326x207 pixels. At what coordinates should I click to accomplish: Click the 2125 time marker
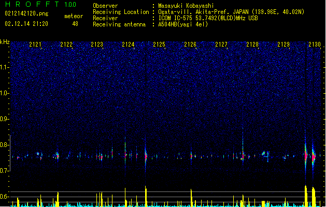pyautogui.click(x=159, y=45)
